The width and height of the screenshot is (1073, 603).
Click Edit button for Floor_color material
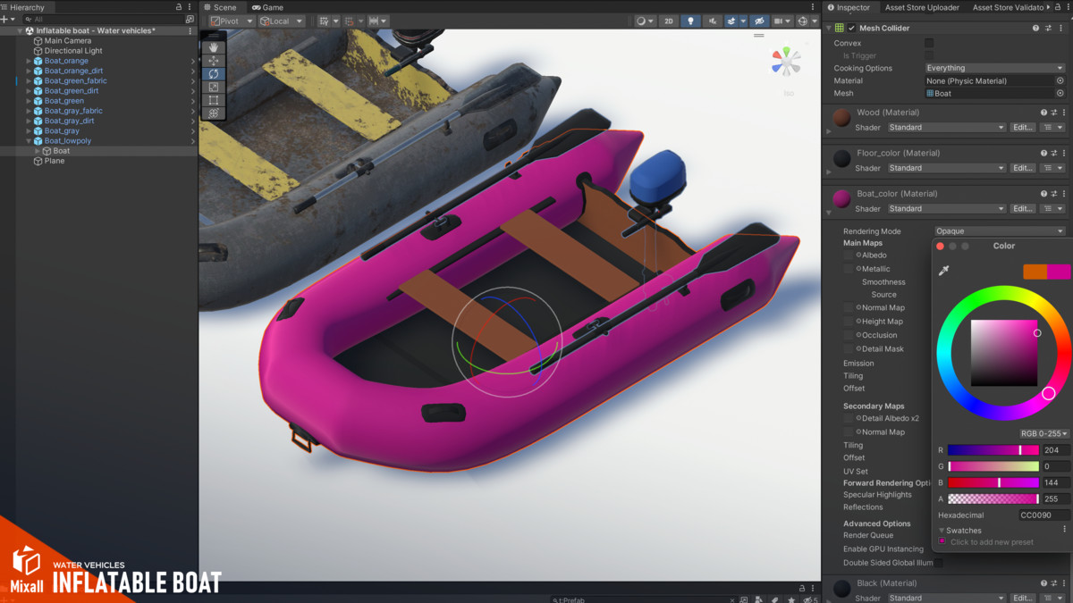1023,168
